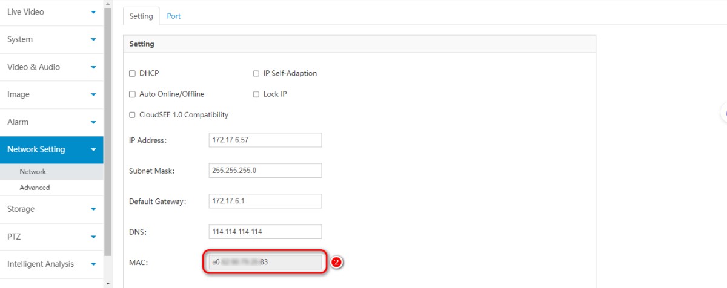Screen dimensions: 727x288
Task: Collapse the Network Setting section
Action: (x=93, y=150)
